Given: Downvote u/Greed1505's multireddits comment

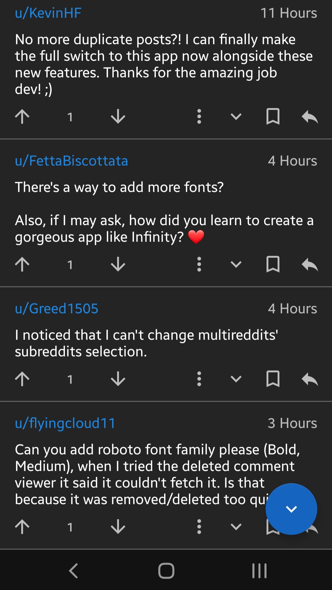Looking at the screenshot, I should tap(118, 379).
